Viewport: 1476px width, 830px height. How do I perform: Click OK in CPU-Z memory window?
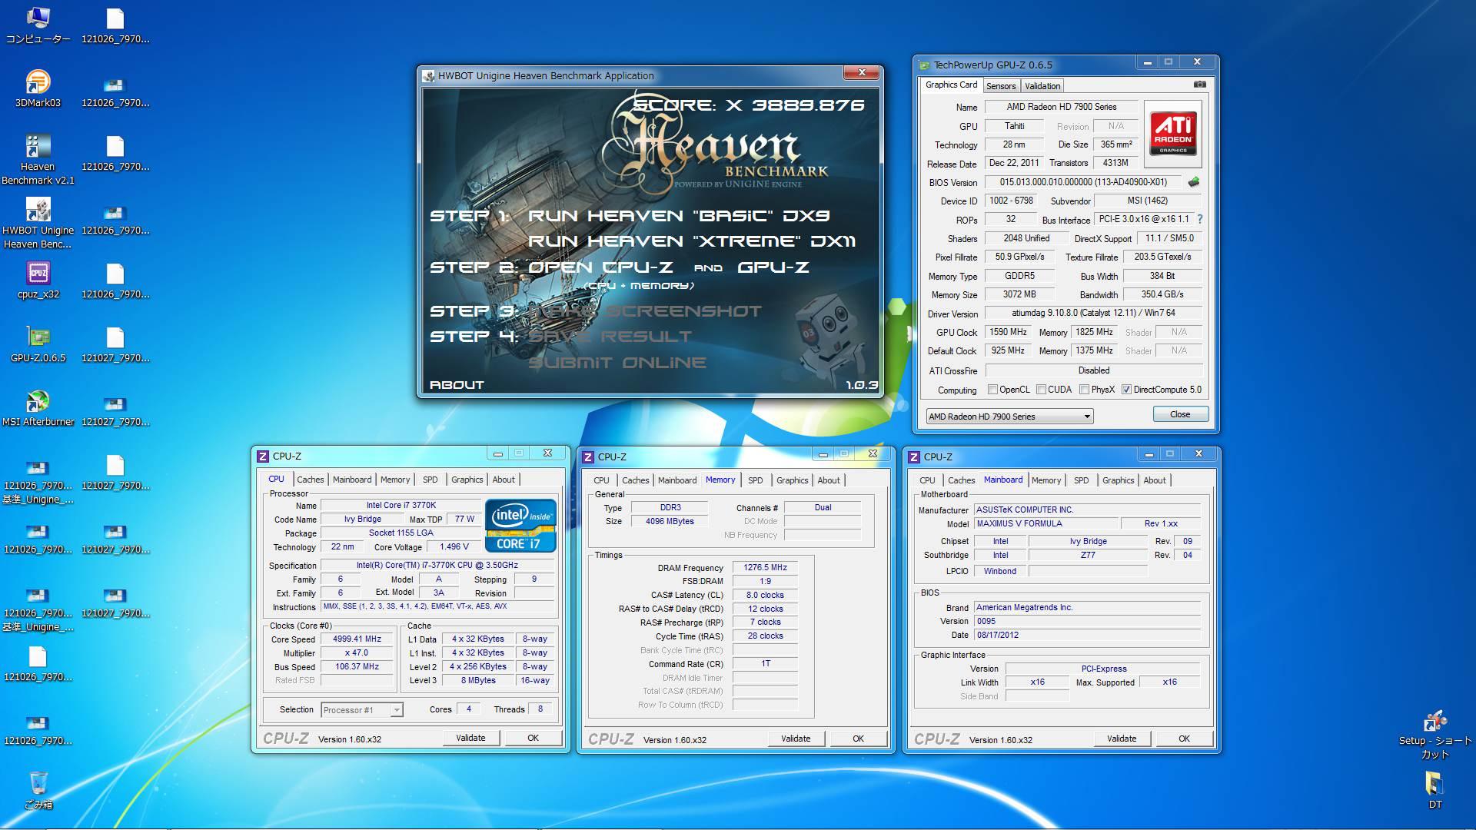click(x=858, y=739)
